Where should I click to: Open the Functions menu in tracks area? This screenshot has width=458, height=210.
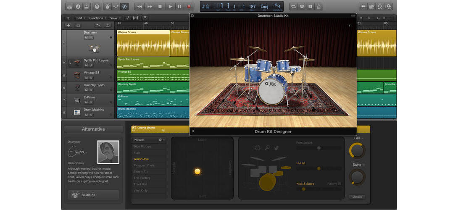(x=97, y=18)
